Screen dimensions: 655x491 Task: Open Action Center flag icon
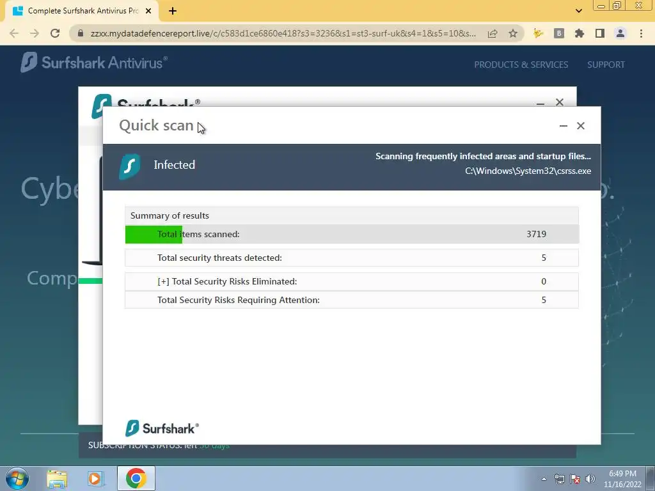[575, 479]
